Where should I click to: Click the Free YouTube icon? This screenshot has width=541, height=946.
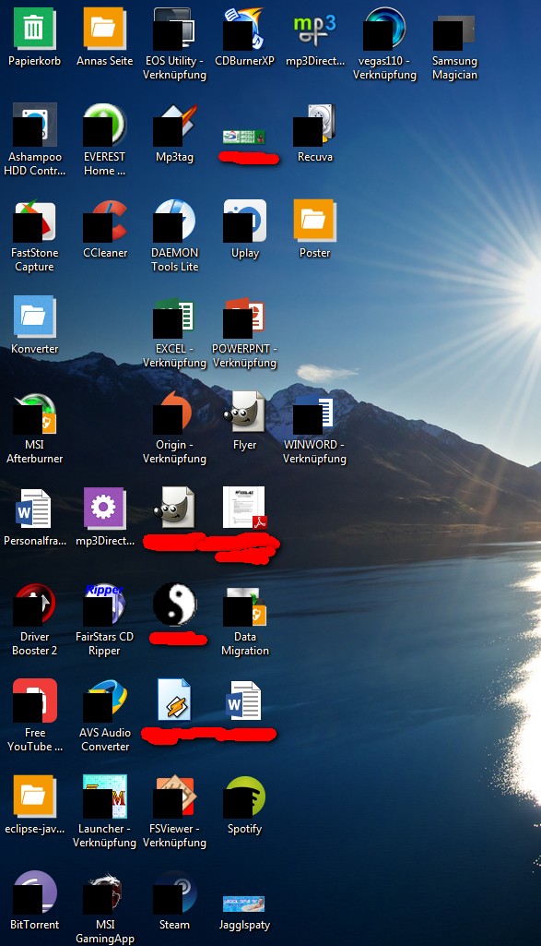[34, 700]
